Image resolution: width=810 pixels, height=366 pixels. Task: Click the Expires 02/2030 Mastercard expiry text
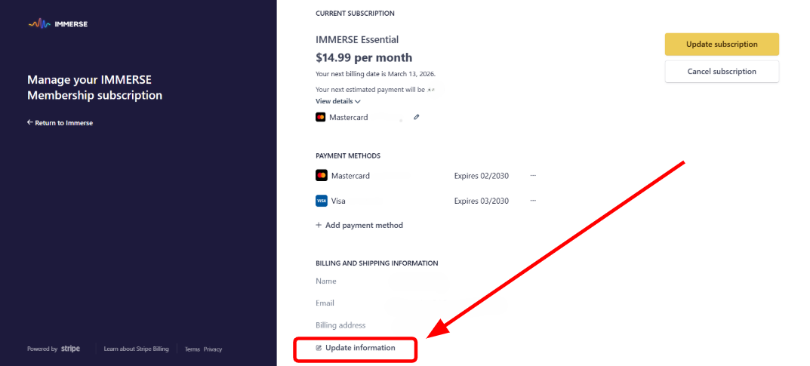click(482, 176)
